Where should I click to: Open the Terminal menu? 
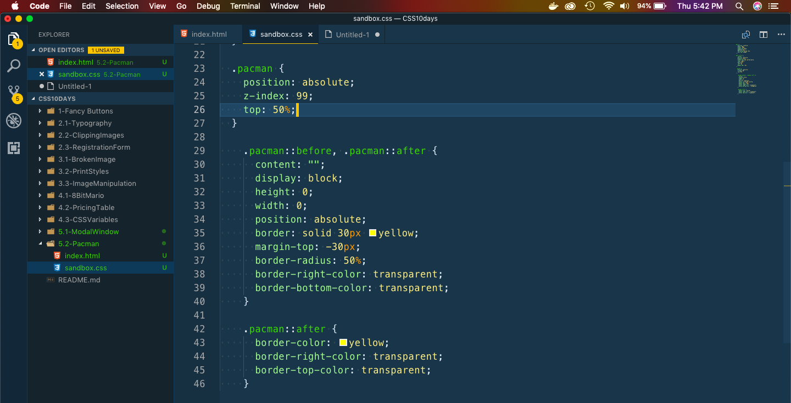tap(245, 6)
